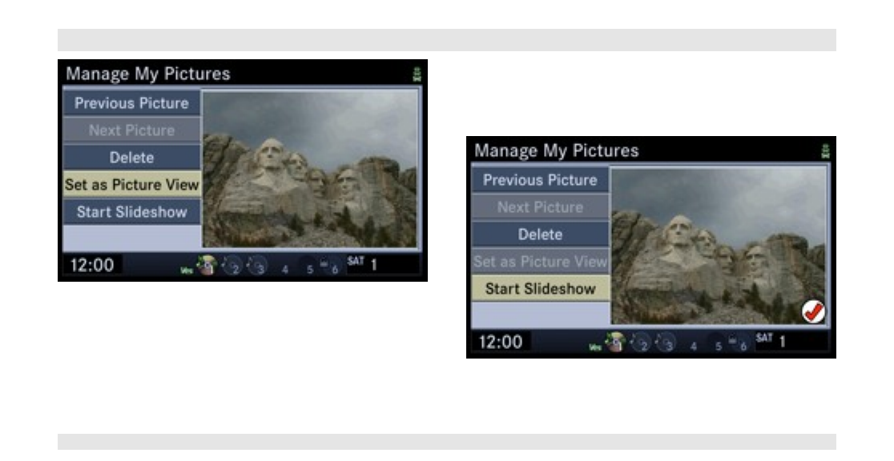The width and height of the screenshot is (894, 461).
Task: Click the 12:00 clock on left screen
Action: [92, 265]
